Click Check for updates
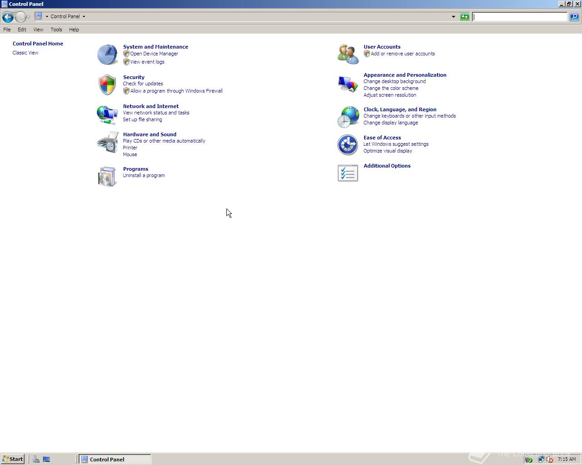The width and height of the screenshot is (582, 465). point(143,84)
